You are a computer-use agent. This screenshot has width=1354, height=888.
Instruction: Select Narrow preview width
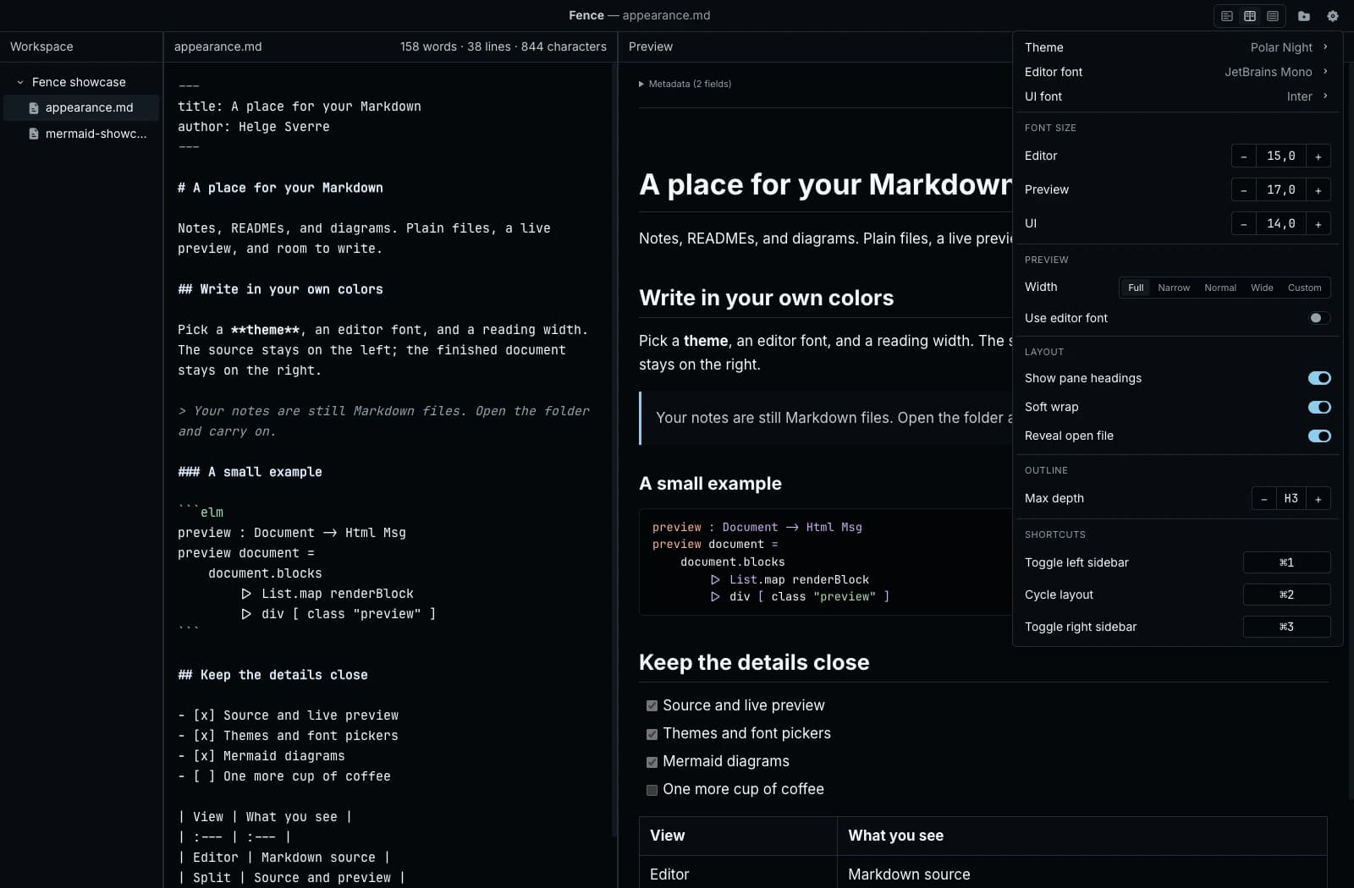tap(1174, 288)
